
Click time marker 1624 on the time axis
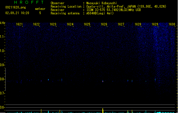[70, 24]
